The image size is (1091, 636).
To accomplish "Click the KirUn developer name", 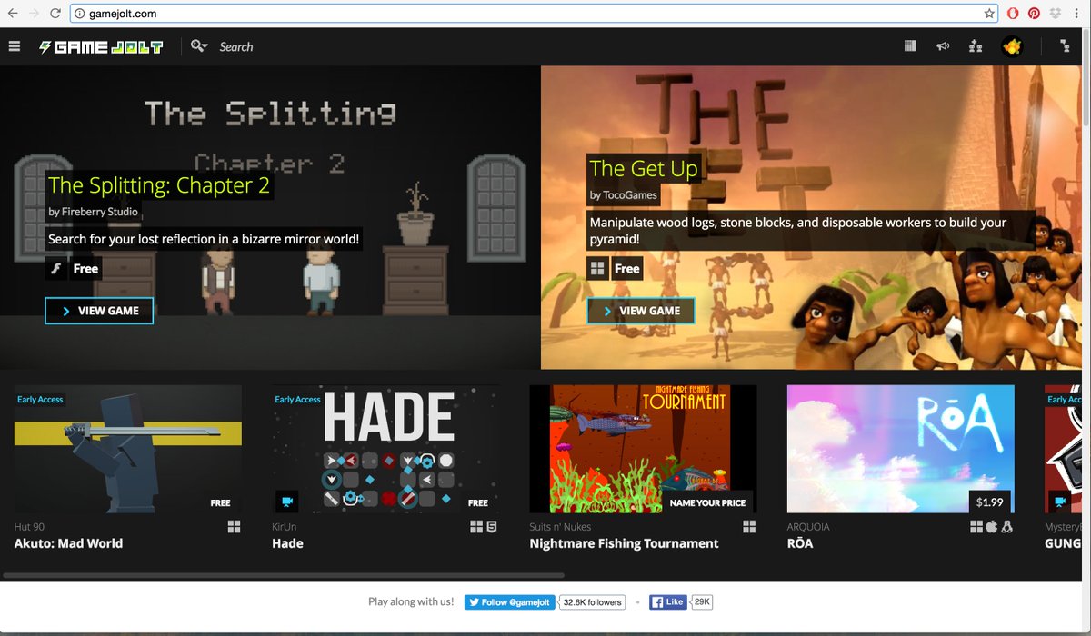I will 284,527.
